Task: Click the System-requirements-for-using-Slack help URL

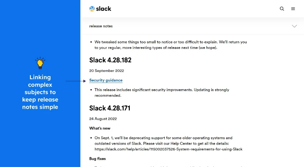Action: 169,149
